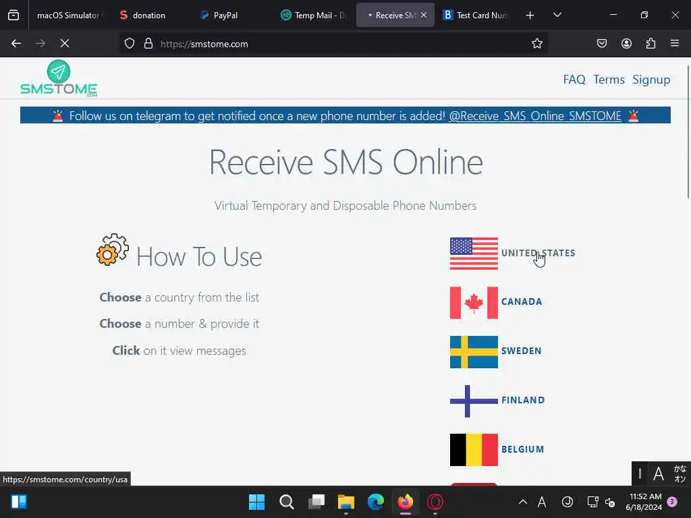Viewport: 691px width, 518px height.
Task: Stop loading the page
Action: click(x=64, y=44)
